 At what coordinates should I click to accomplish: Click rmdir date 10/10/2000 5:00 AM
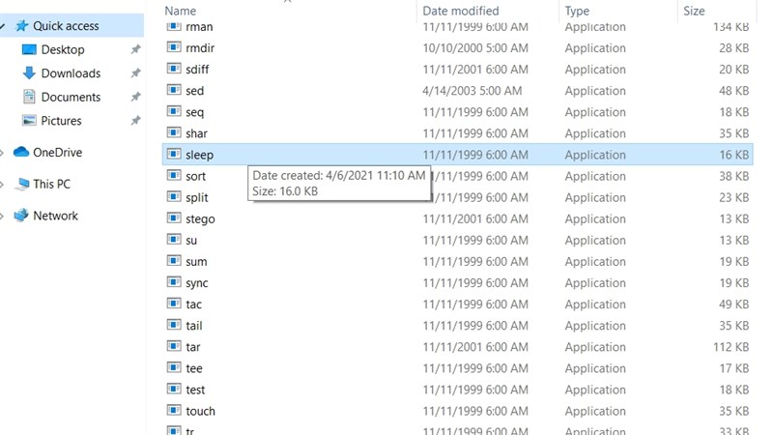(475, 47)
